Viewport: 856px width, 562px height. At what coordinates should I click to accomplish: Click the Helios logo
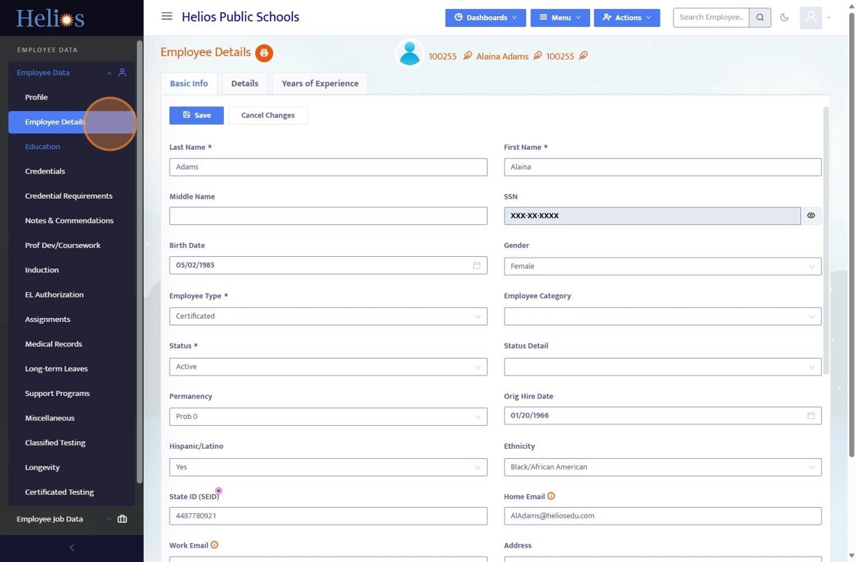coord(50,18)
